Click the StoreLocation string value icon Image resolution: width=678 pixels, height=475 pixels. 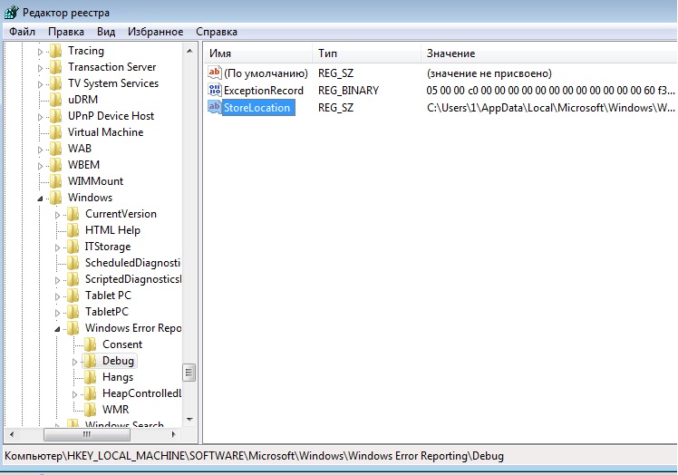(x=215, y=107)
